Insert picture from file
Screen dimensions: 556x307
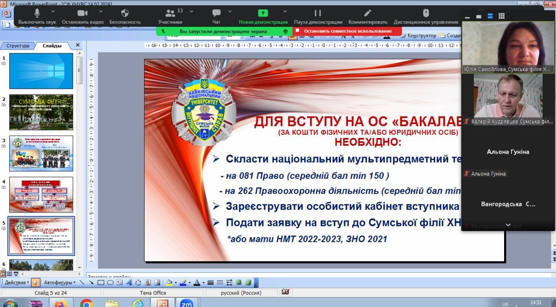point(158,282)
